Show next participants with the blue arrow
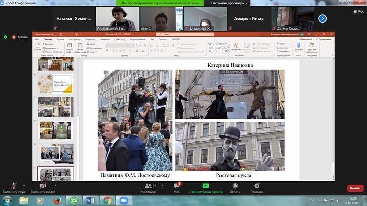This screenshot has height=206, width=367. tap(322, 19)
